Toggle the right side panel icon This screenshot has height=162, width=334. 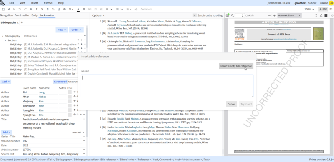point(331,9)
